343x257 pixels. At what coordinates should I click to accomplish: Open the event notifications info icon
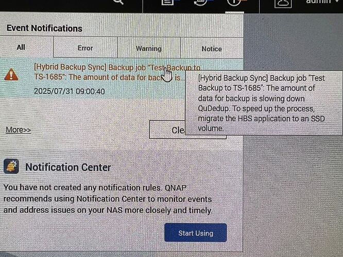click(x=234, y=2)
